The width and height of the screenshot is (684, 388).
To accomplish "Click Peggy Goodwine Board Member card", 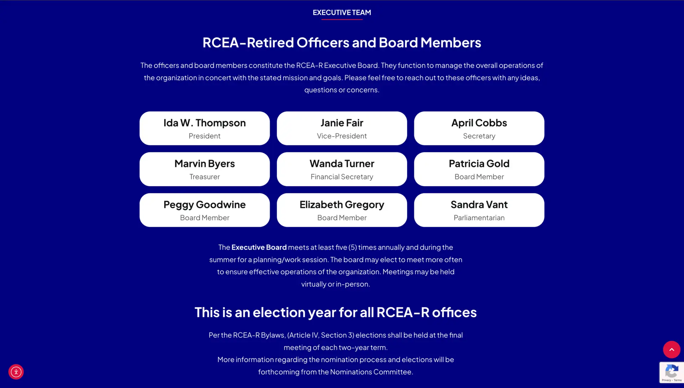I will click(x=204, y=210).
